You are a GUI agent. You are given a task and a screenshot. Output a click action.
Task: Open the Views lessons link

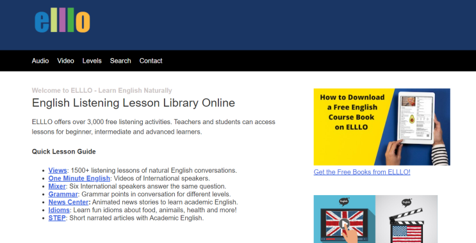point(58,170)
